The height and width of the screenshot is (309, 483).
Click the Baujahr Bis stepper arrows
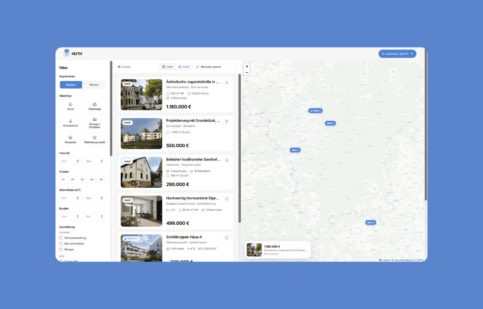102,216
